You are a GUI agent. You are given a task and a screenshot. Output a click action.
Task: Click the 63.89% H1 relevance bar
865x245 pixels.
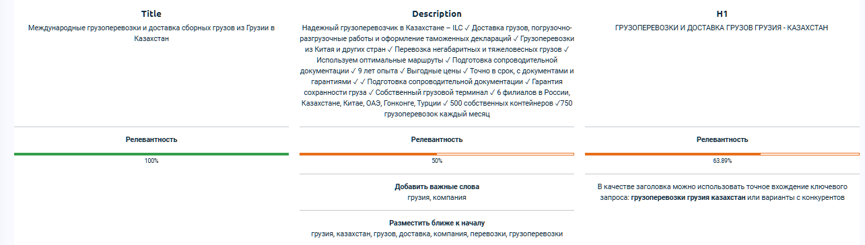pos(722,154)
